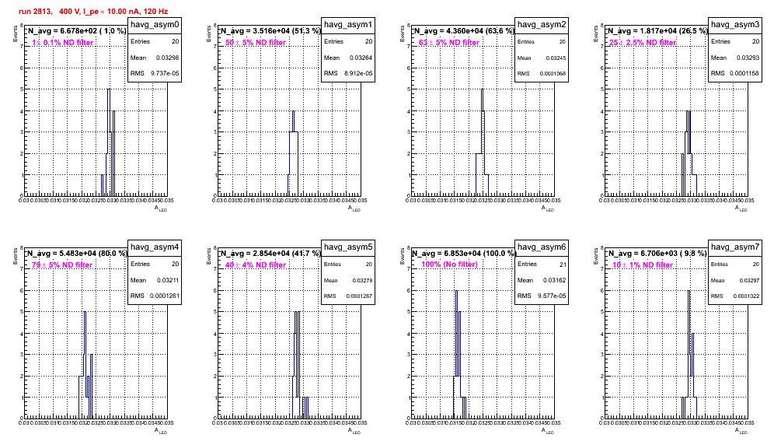Click the 50 ± 5% ND filter label

coord(256,43)
